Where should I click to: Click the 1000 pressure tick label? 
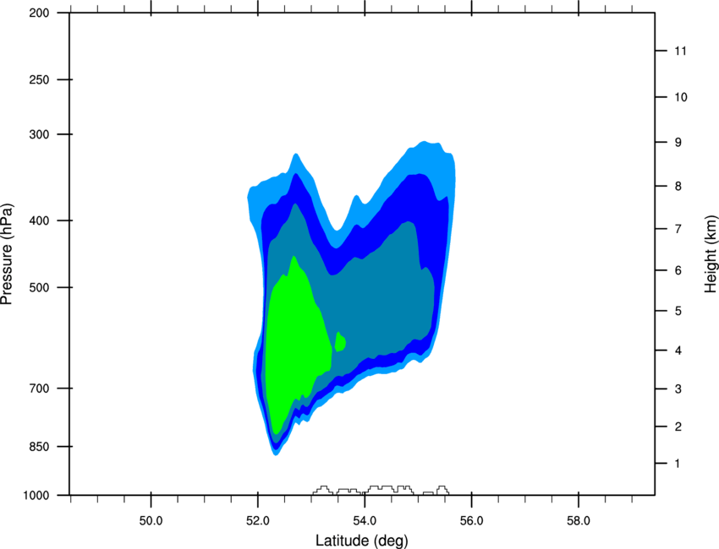coord(36,496)
